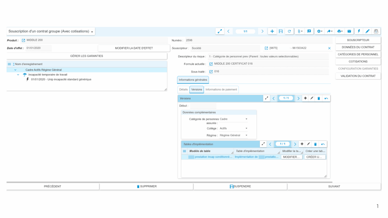Click the reload icon in top toolbar
Image resolution: width=388 pixels, height=218 pixels.
pos(289,31)
